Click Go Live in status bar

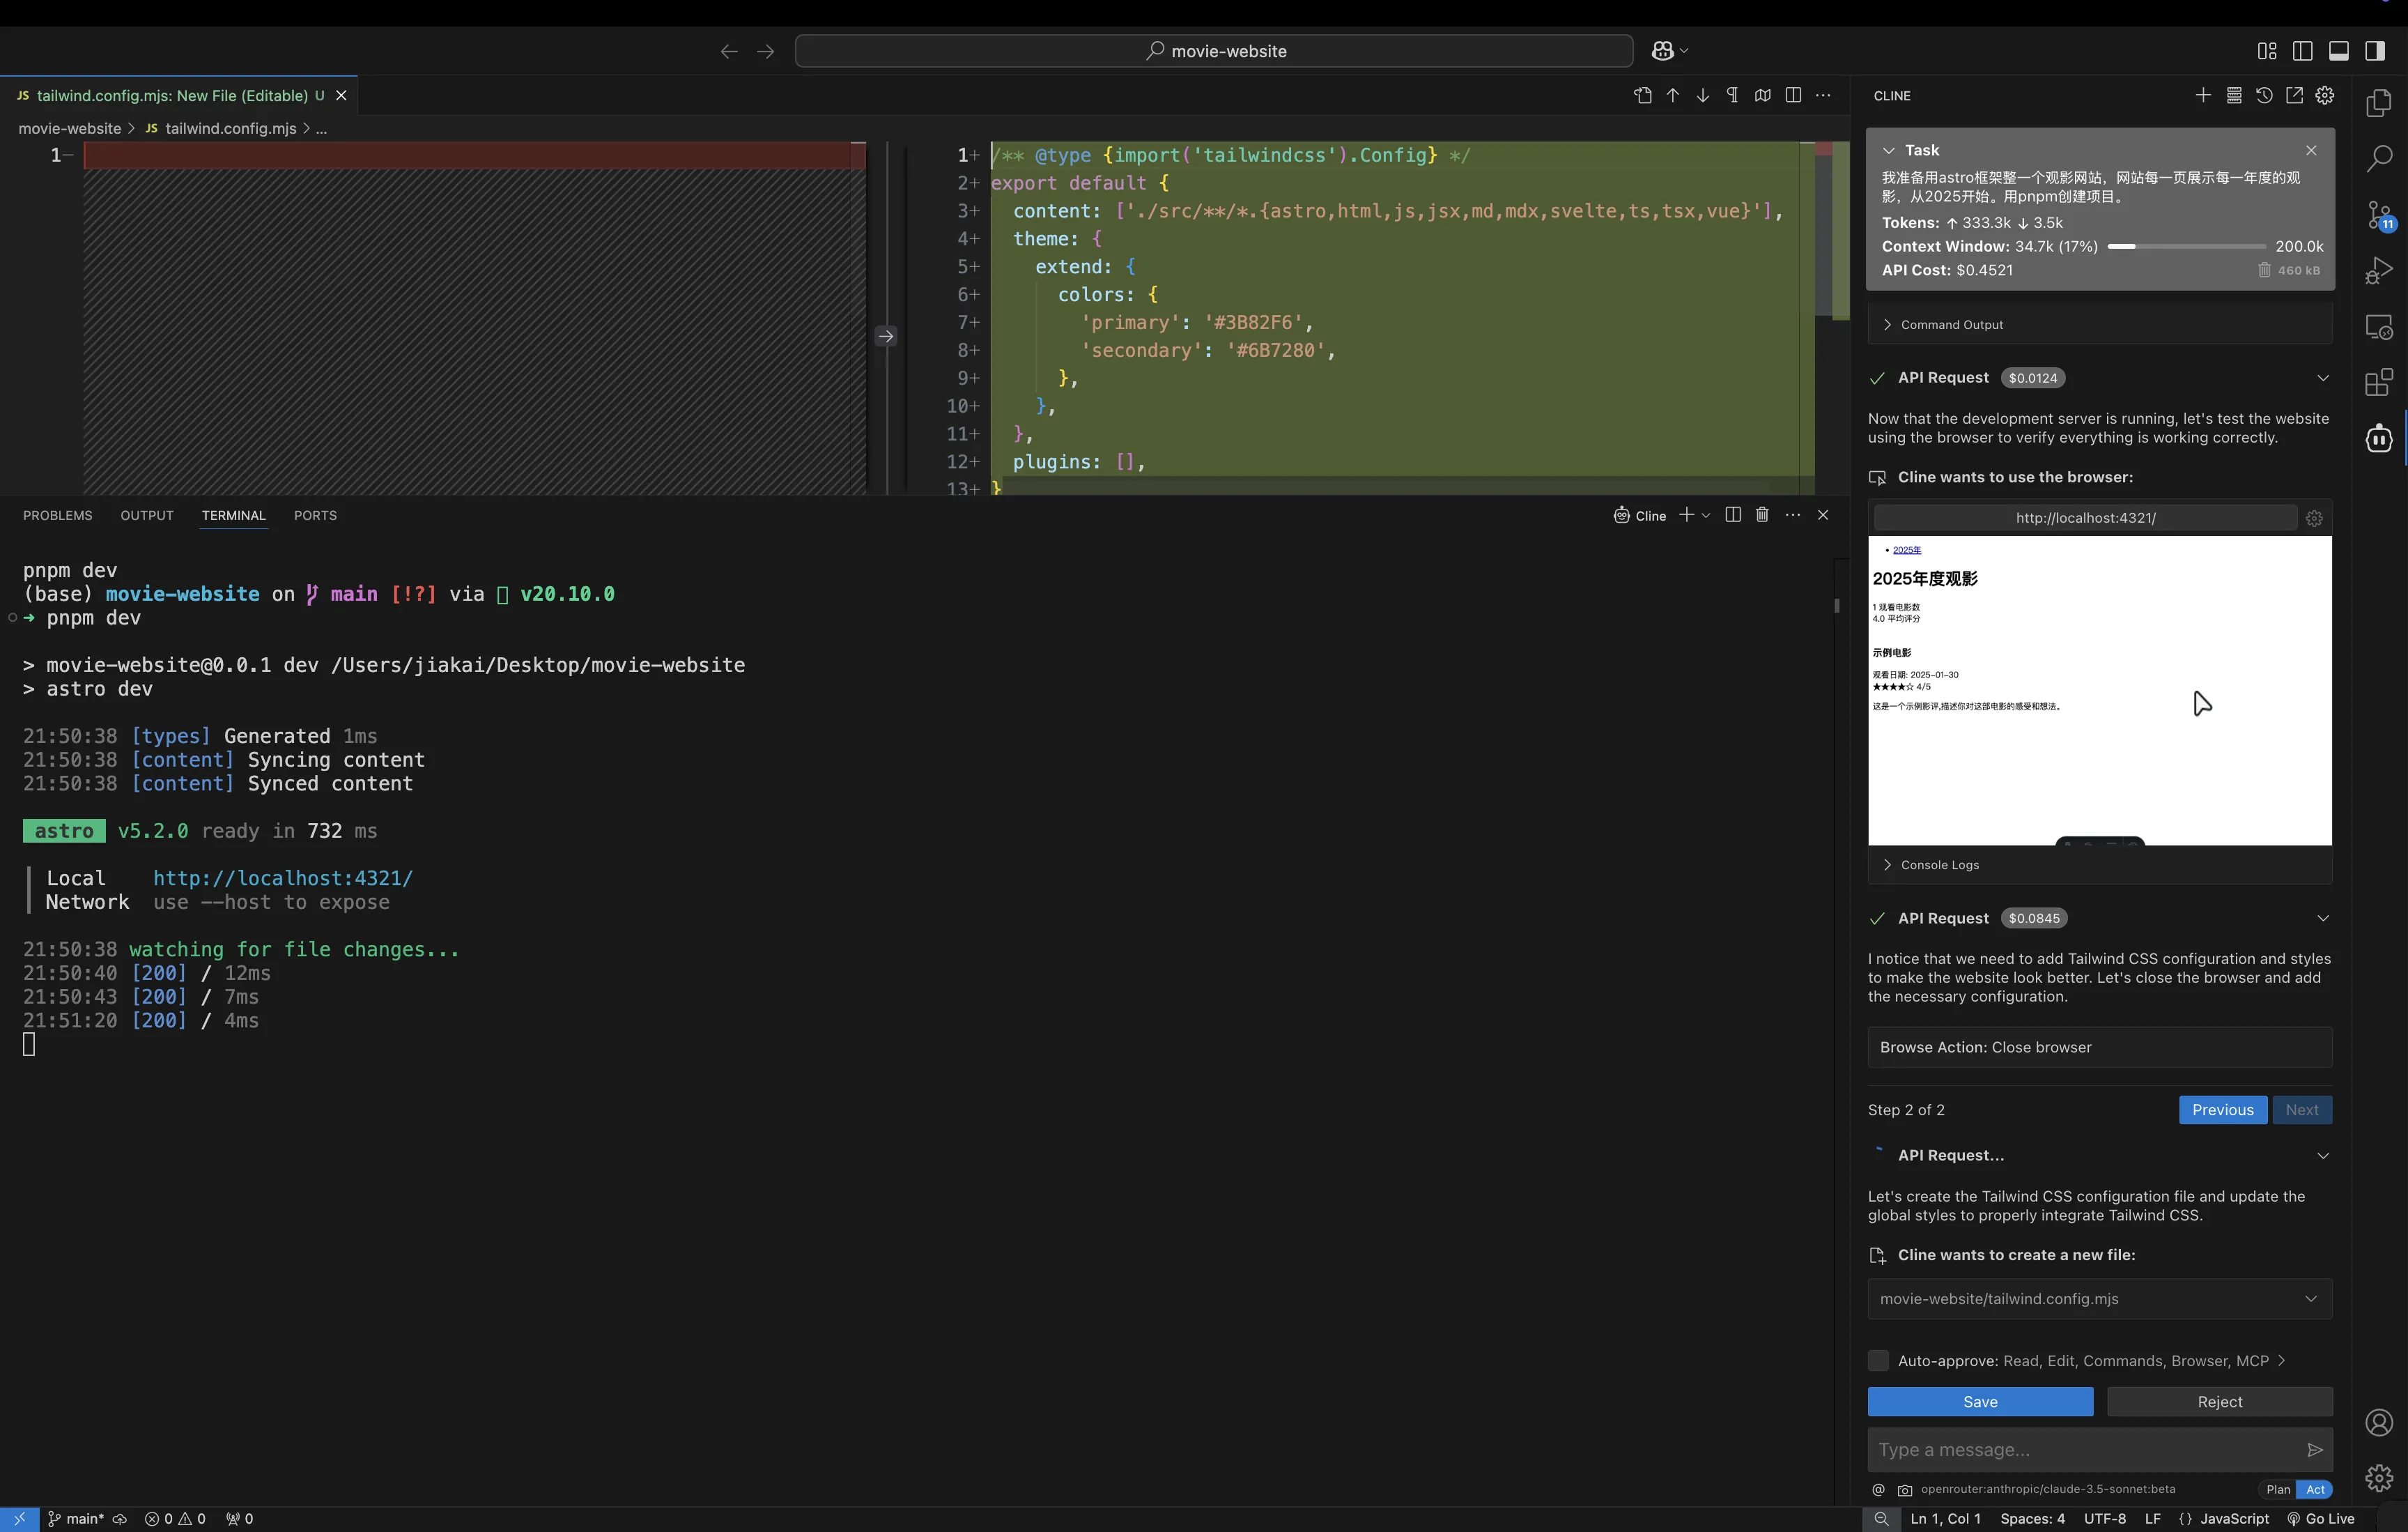[x=2322, y=1519]
